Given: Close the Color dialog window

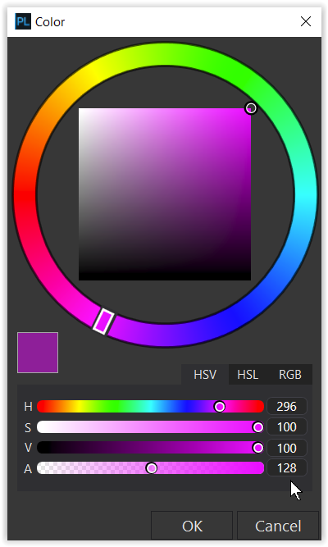Looking at the screenshot, I should click(306, 21).
